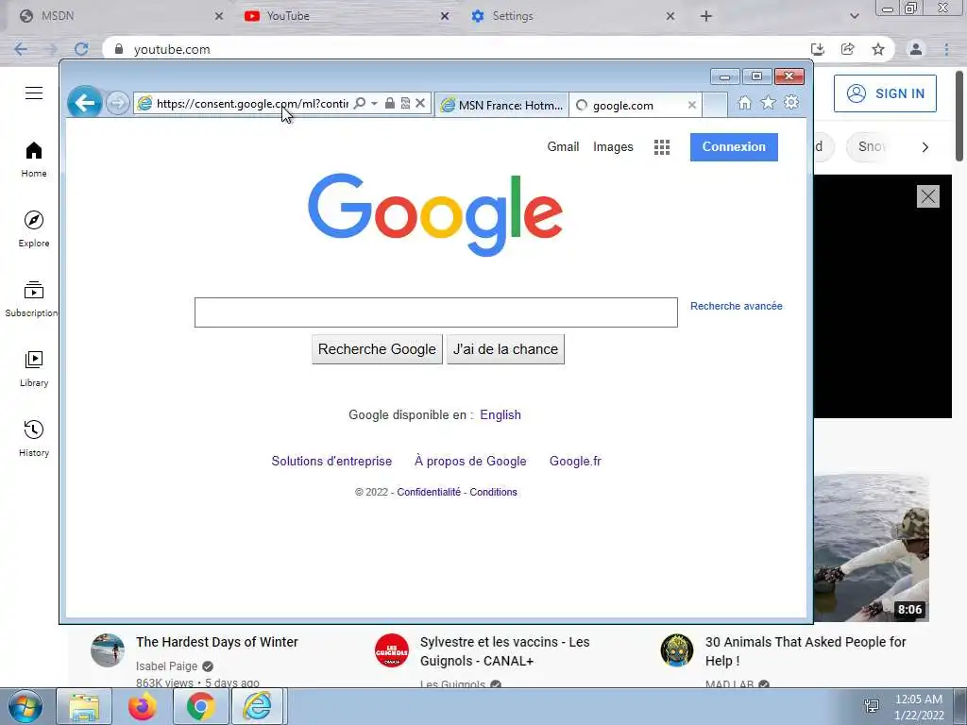The image size is (967, 725).
Task: Open Gmail link on Google page
Action: 563,146
